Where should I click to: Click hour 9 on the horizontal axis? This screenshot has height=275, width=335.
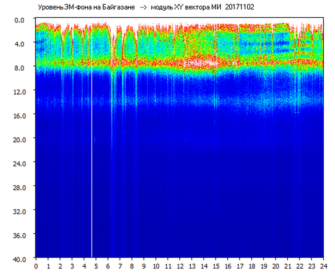point(144,266)
